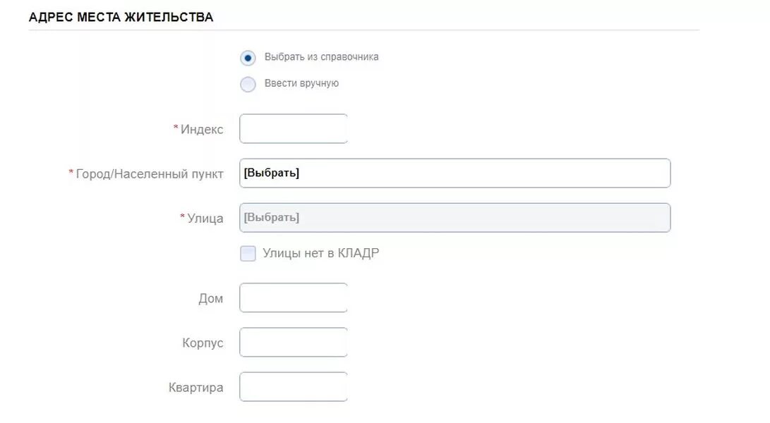
Task: Click the 'Дом' field label
Action: coord(210,299)
